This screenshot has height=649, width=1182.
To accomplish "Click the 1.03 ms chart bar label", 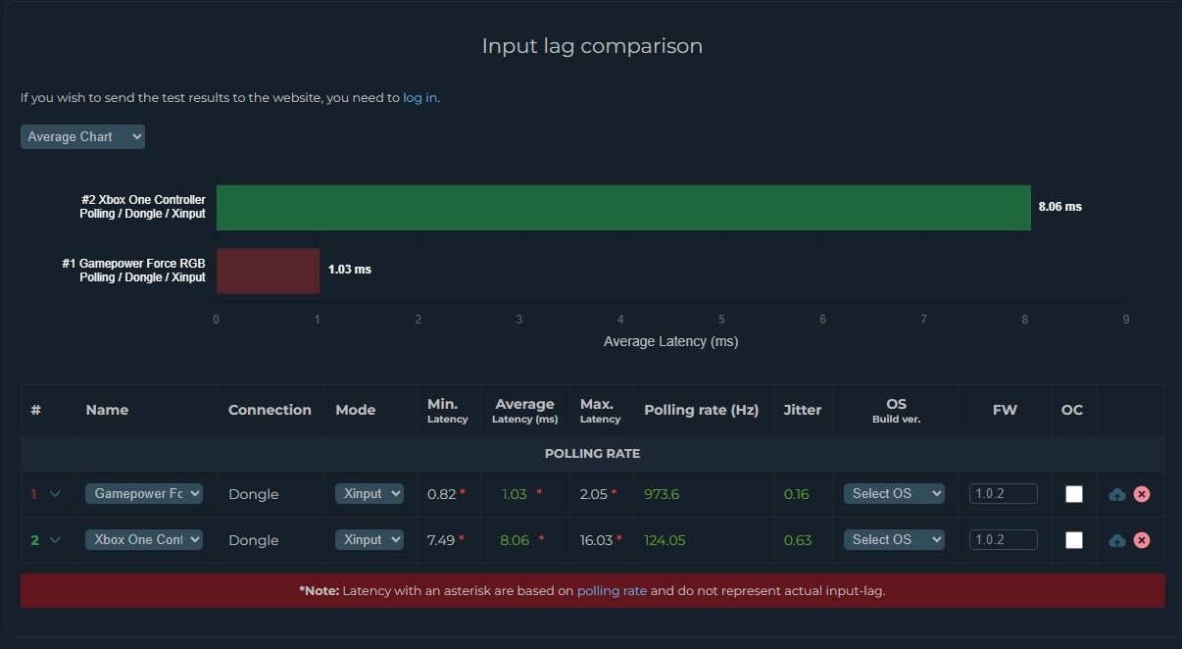I will 350,270.
